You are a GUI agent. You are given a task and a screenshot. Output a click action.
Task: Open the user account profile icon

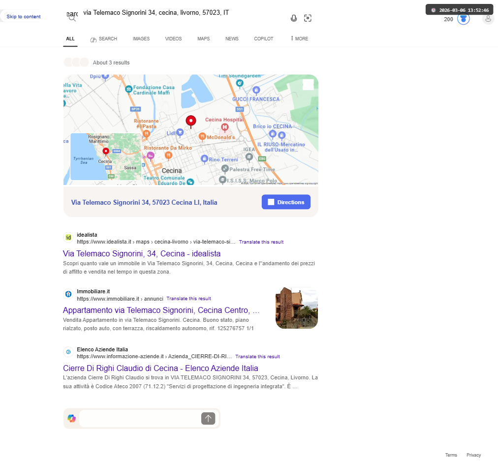click(488, 19)
